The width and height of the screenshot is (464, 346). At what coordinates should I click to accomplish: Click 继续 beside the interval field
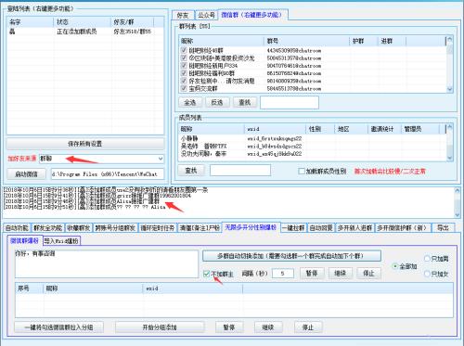[x=341, y=274]
